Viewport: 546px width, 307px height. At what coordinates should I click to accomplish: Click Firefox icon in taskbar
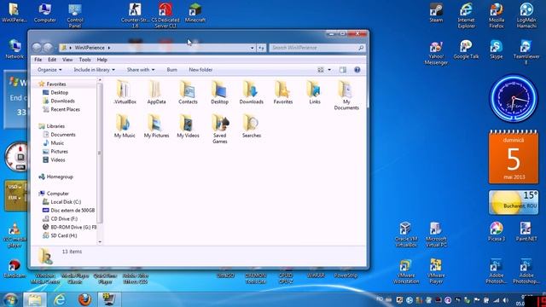84,299
